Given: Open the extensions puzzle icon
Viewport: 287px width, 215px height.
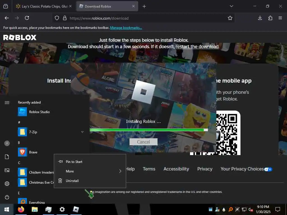Looking at the screenshot, I should 270,18.
